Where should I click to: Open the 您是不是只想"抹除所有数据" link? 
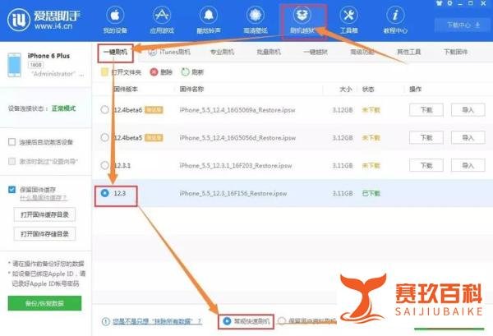[x=157, y=321]
